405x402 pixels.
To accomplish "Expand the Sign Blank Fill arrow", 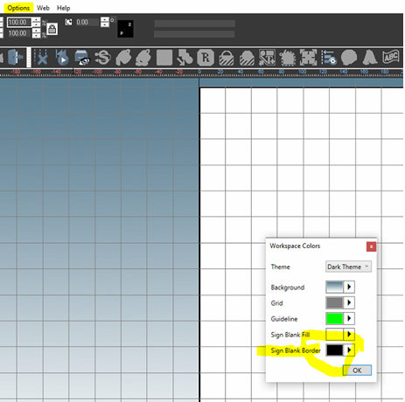I will pyautogui.click(x=349, y=334).
